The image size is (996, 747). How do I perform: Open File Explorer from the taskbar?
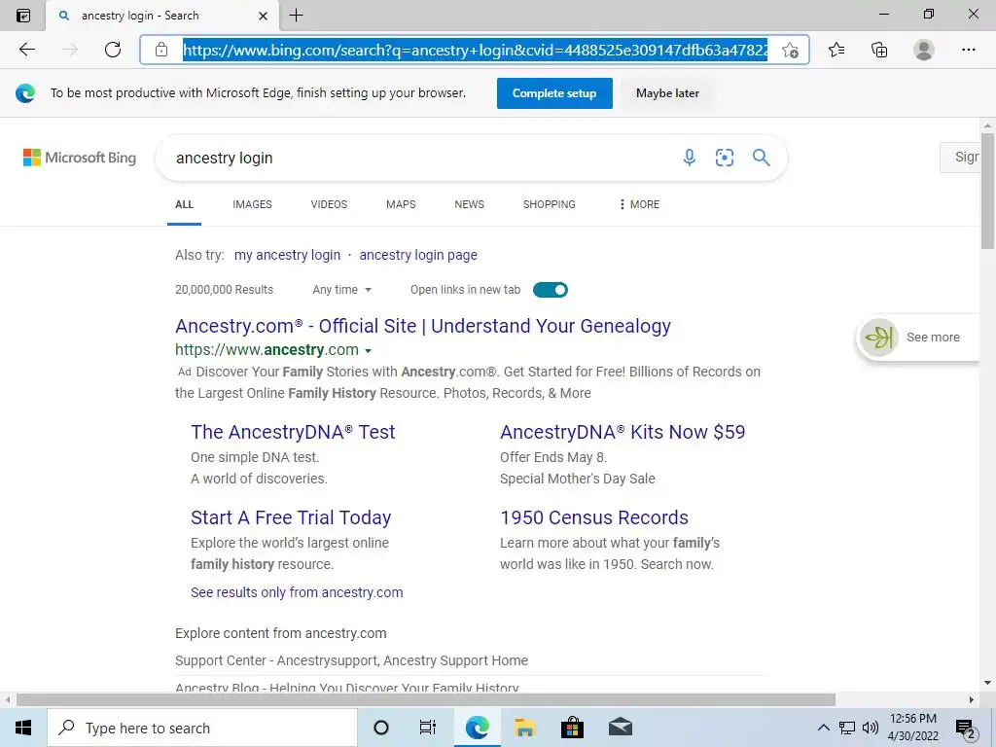pyautogui.click(x=524, y=728)
